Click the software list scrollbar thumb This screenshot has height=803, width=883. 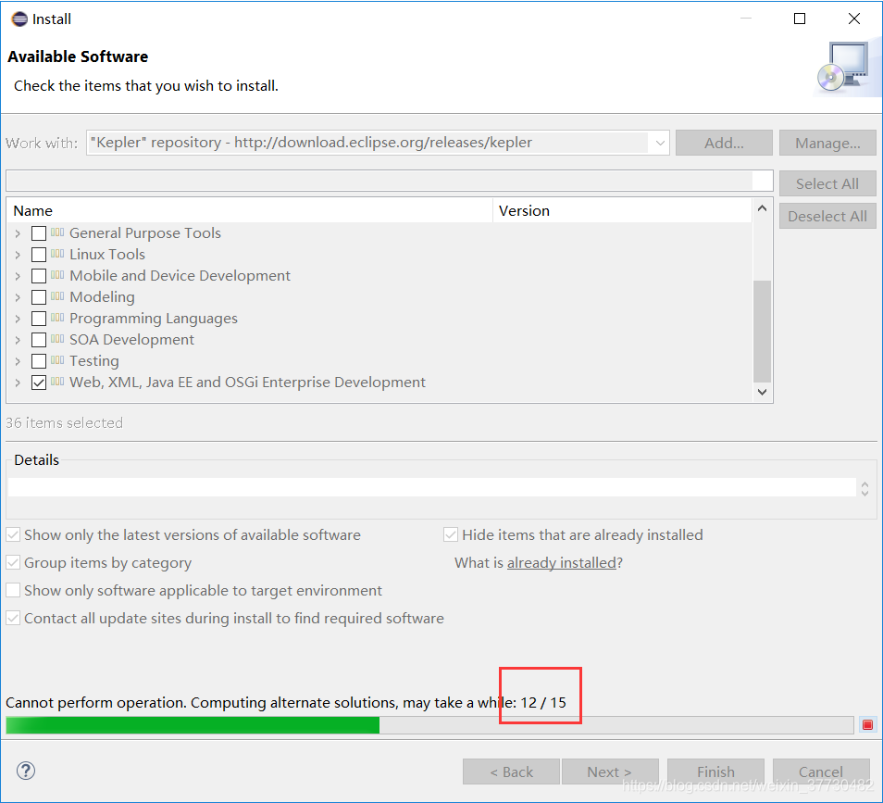click(x=762, y=331)
